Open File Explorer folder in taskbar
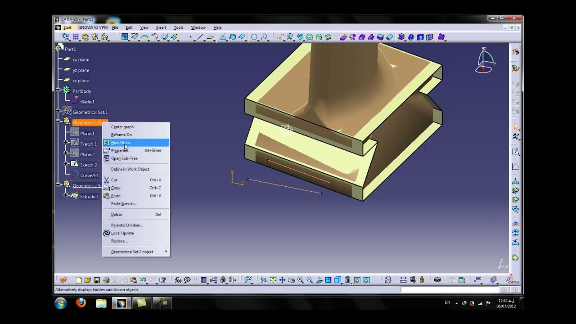 [x=101, y=303]
